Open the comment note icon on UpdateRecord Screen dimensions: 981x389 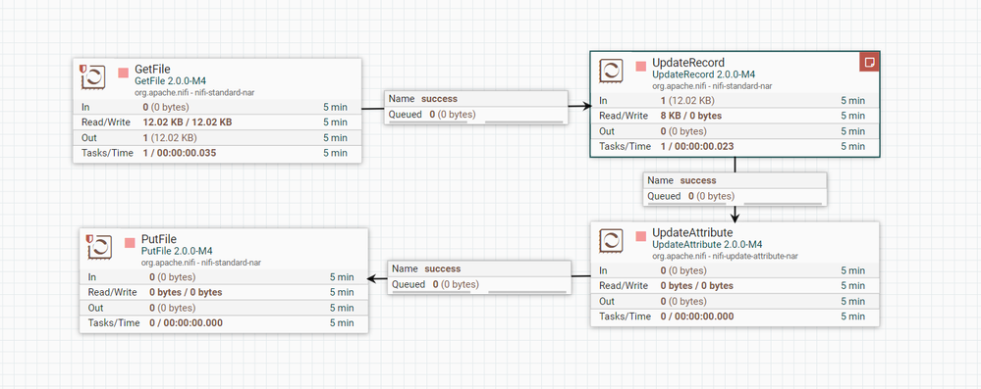tap(869, 62)
